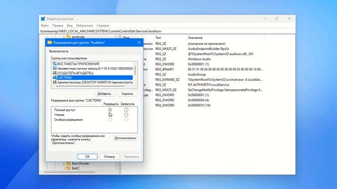Open advanced settings via Дополнительно button
The width and height of the screenshot is (337, 189).
125,138
